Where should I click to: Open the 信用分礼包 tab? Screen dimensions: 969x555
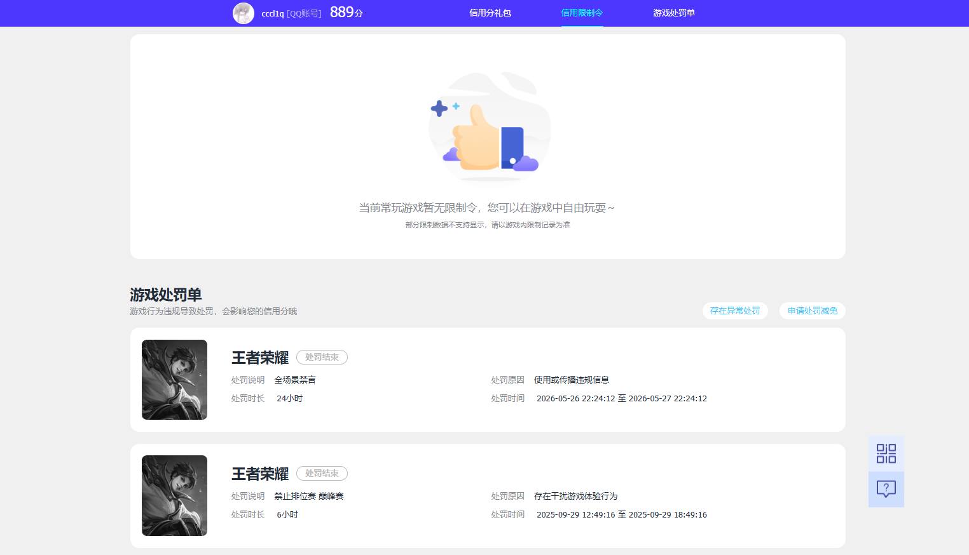click(490, 13)
